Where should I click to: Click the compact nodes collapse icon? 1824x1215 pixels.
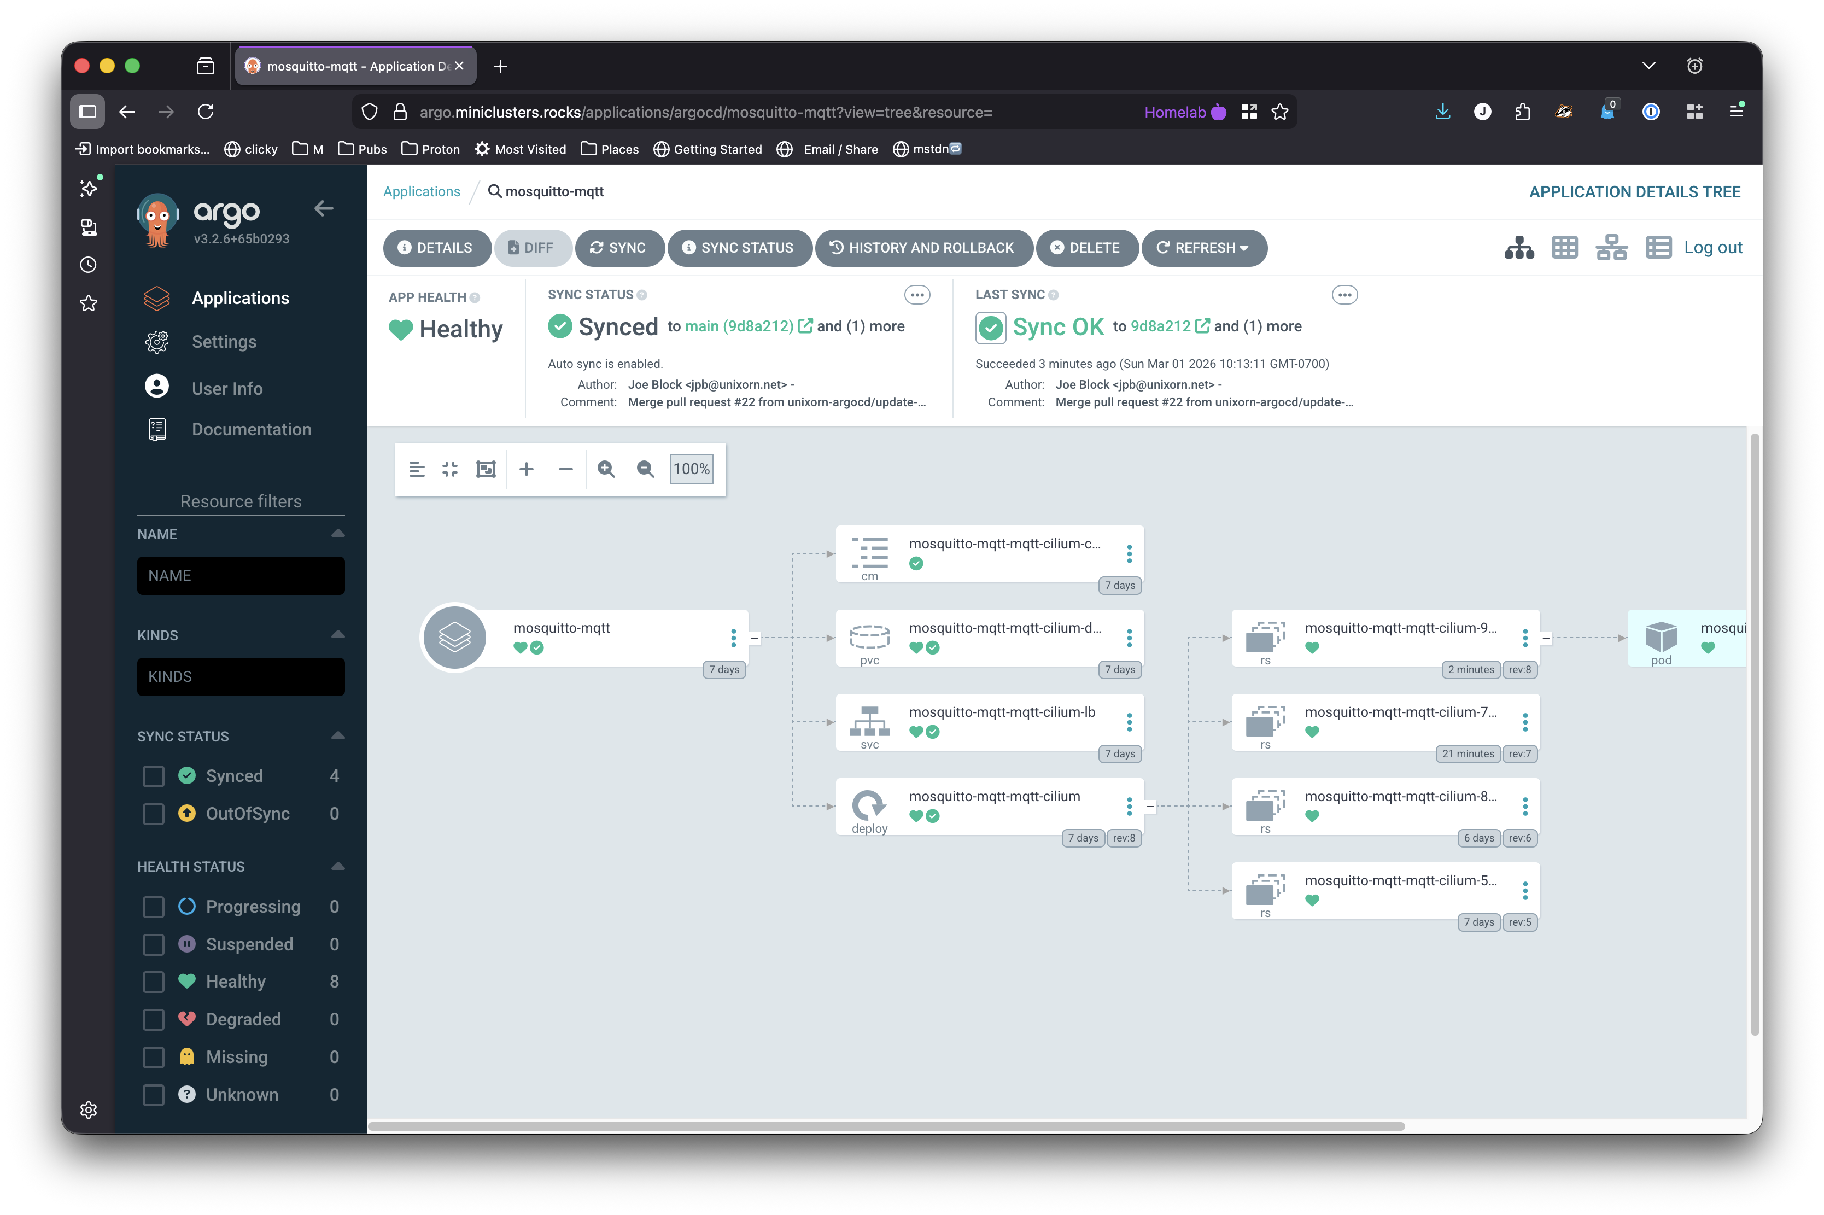pyautogui.click(x=450, y=469)
